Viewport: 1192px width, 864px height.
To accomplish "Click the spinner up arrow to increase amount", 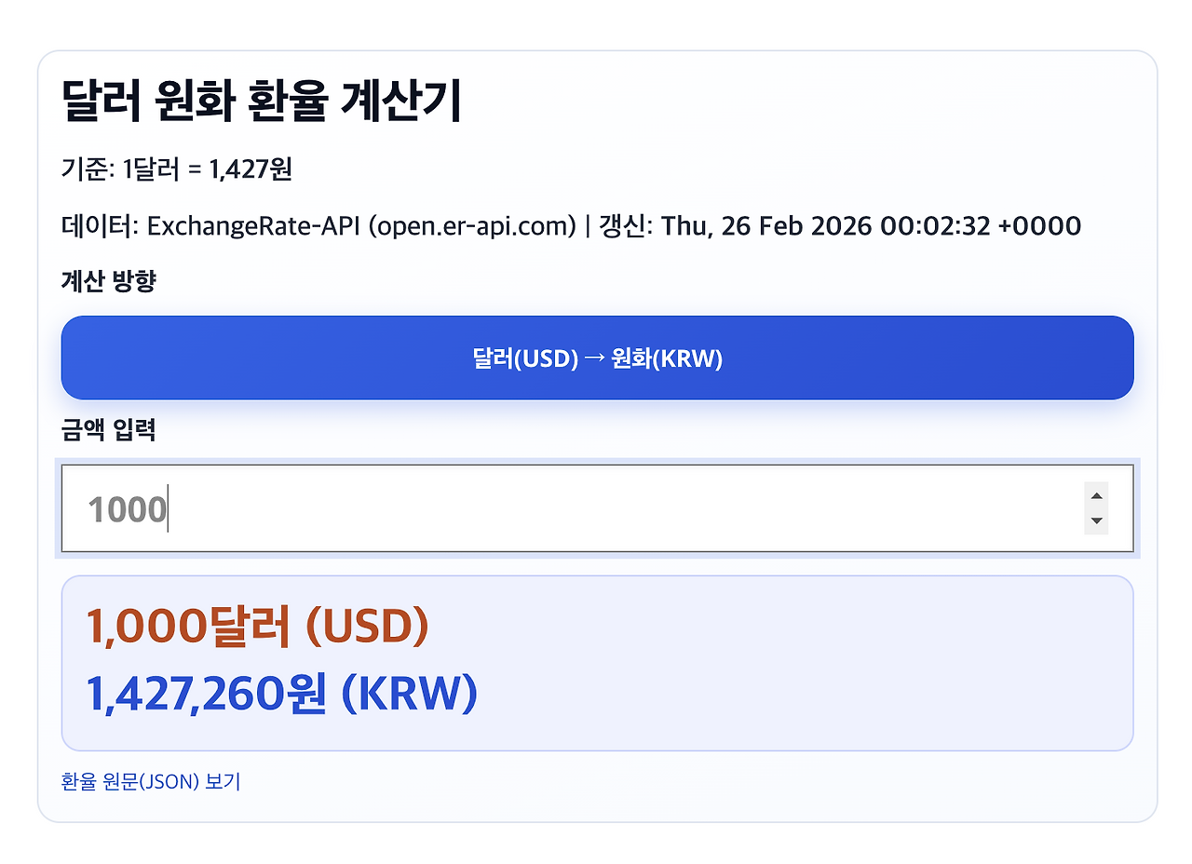I will [x=1096, y=496].
